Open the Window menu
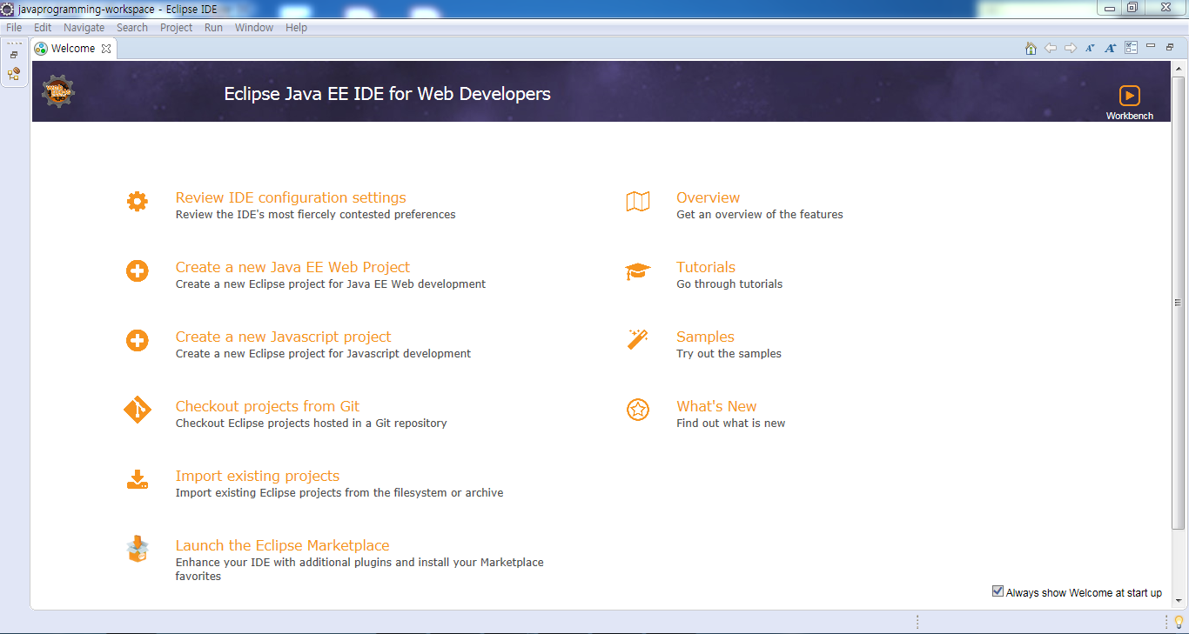 tap(254, 28)
